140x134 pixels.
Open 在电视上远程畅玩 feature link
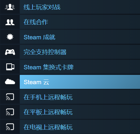click(x=48, y=127)
